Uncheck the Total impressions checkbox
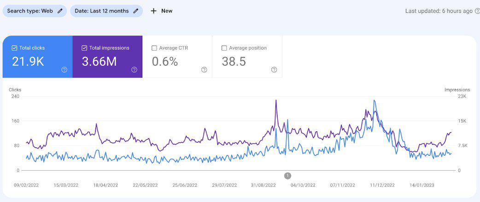This screenshot has width=480, height=202. point(84,48)
